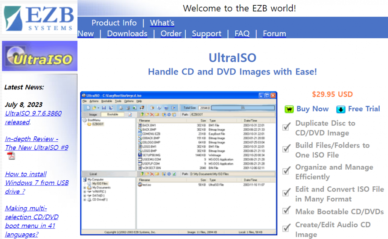Open the Bootable menu
The image size is (388, 239).
click(x=106, y=101)
